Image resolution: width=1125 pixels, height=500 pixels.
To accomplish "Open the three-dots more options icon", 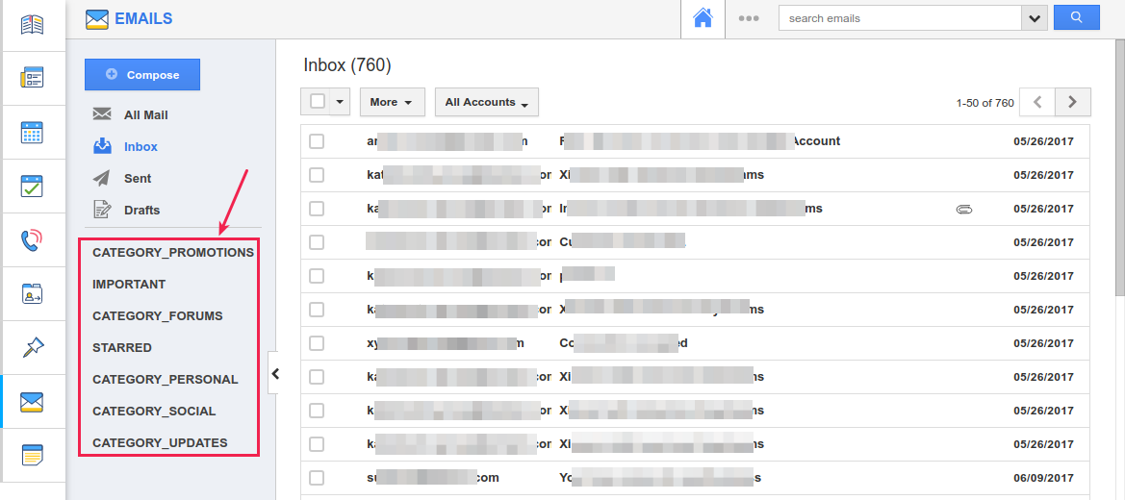I will [749, 18].
